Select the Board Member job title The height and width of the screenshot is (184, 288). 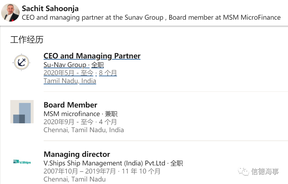click(x=70, y=105)
